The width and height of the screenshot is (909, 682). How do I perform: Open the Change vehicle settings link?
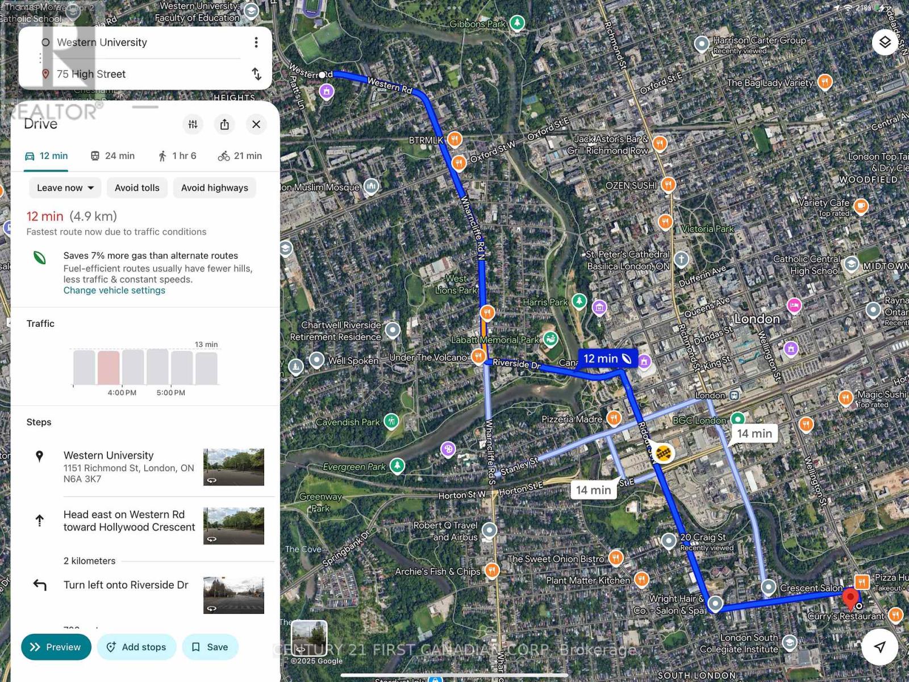click(x=114, y=290)
